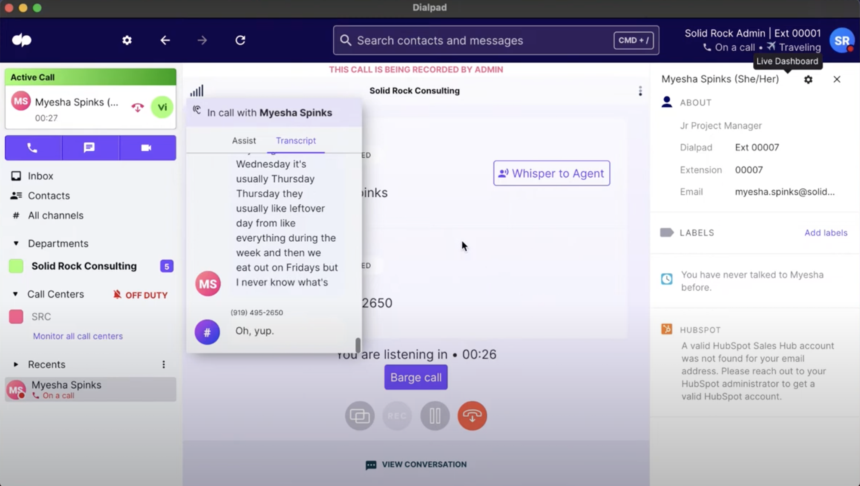Click Whisper to Agent button

tap(552, 173)
